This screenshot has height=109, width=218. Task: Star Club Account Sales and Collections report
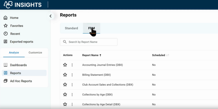click(65, 84)
